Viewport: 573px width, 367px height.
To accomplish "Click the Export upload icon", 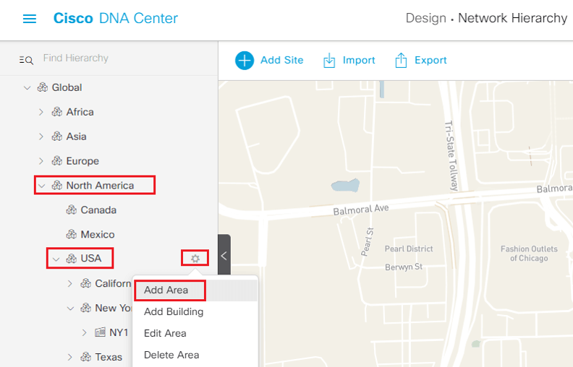I will (x=401, y=61).
